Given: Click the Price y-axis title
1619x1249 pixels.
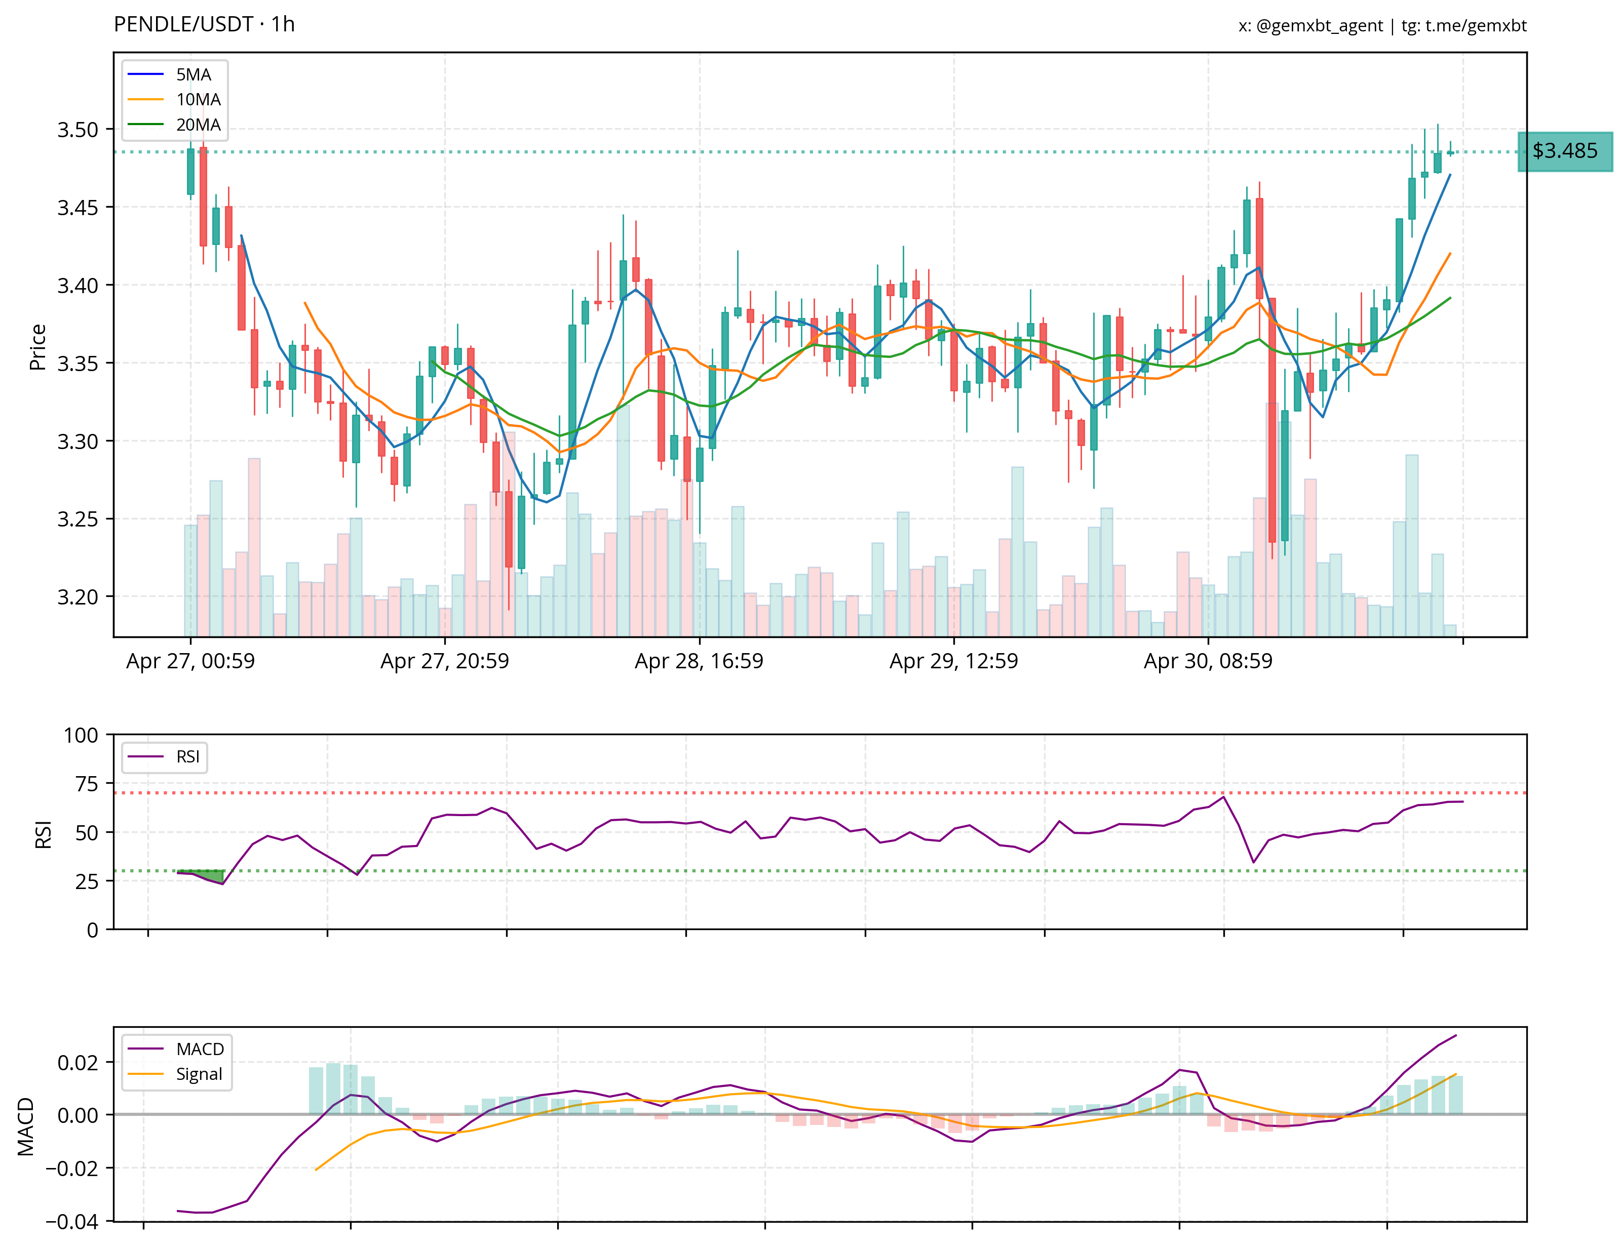Looking at the screenshot, I should (x=37, y=347).
